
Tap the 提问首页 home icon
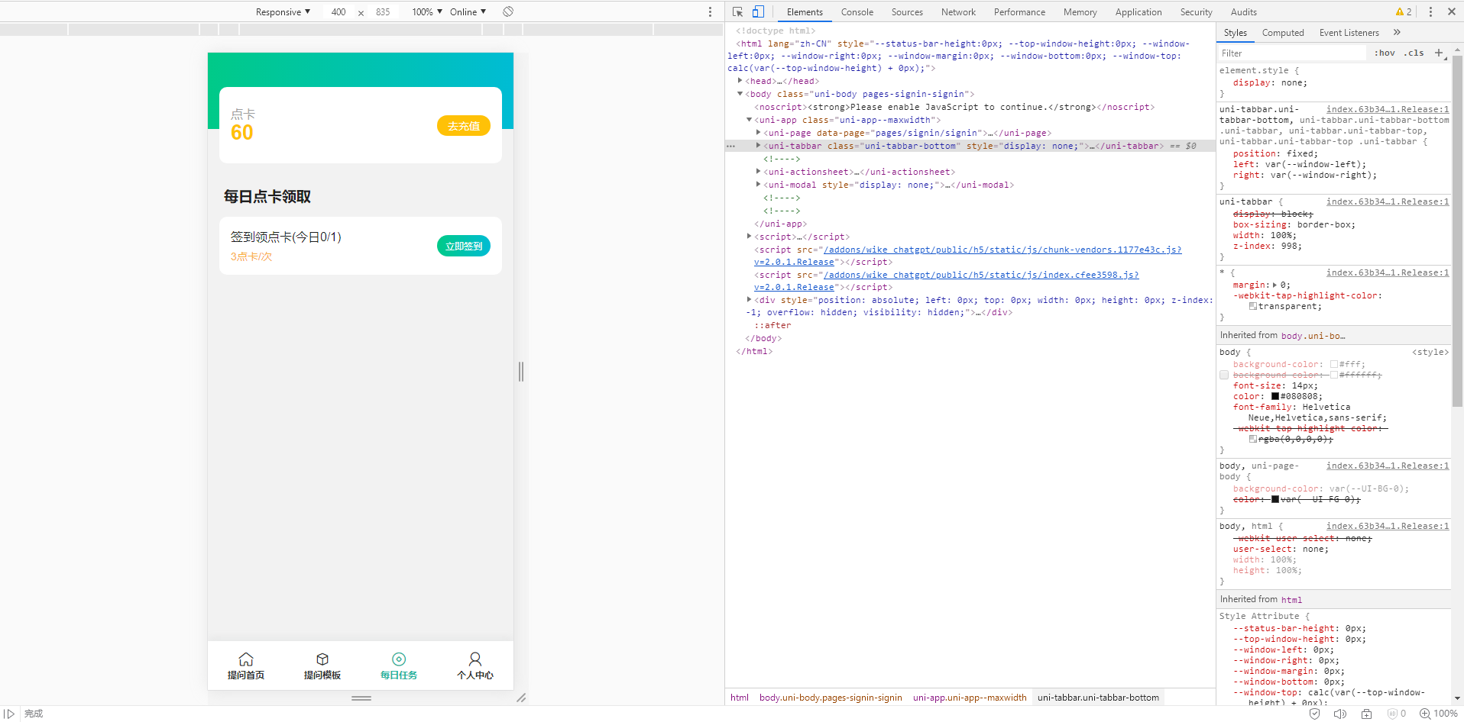click(x=246, y=659)
